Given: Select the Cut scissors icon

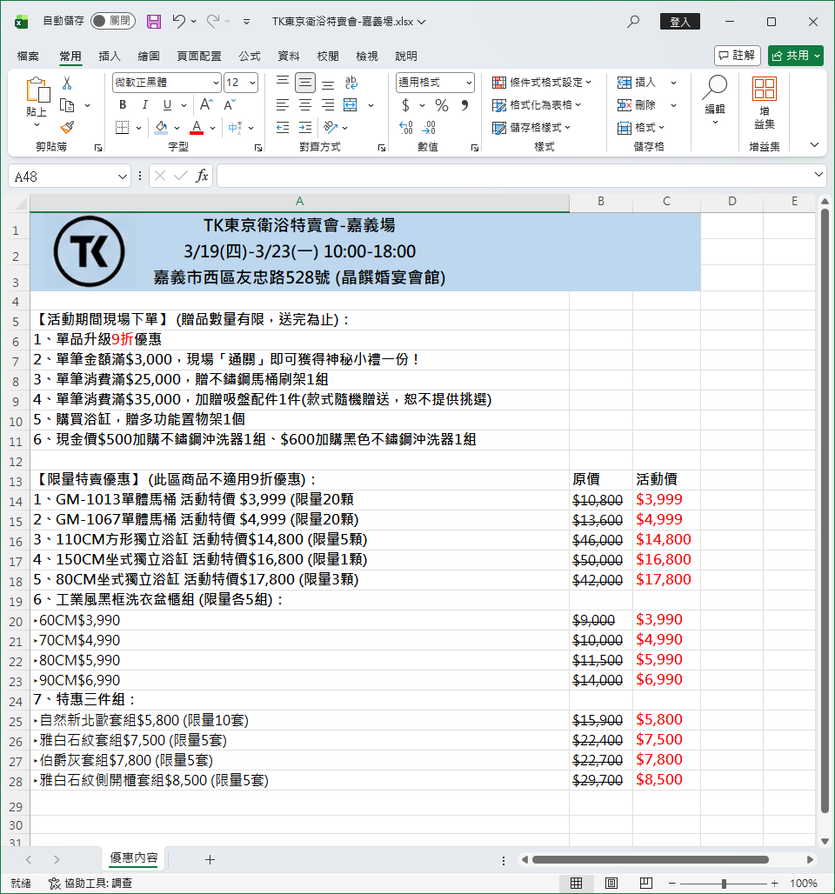Looking at the screenshot, I should [67, 83].
